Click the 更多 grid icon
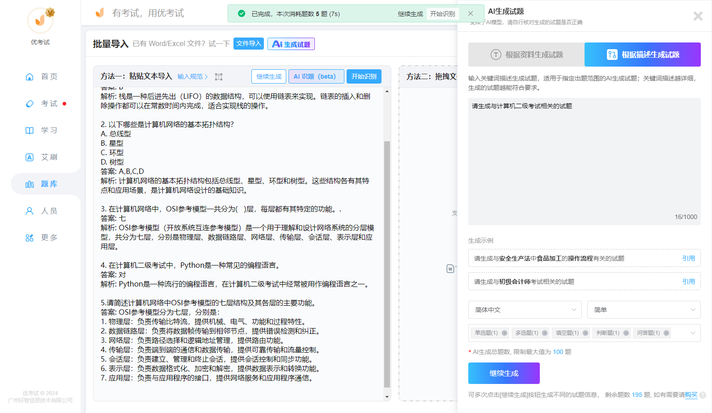 pos(30,238)
